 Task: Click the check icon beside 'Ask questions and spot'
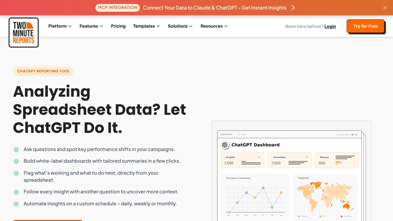16,149
